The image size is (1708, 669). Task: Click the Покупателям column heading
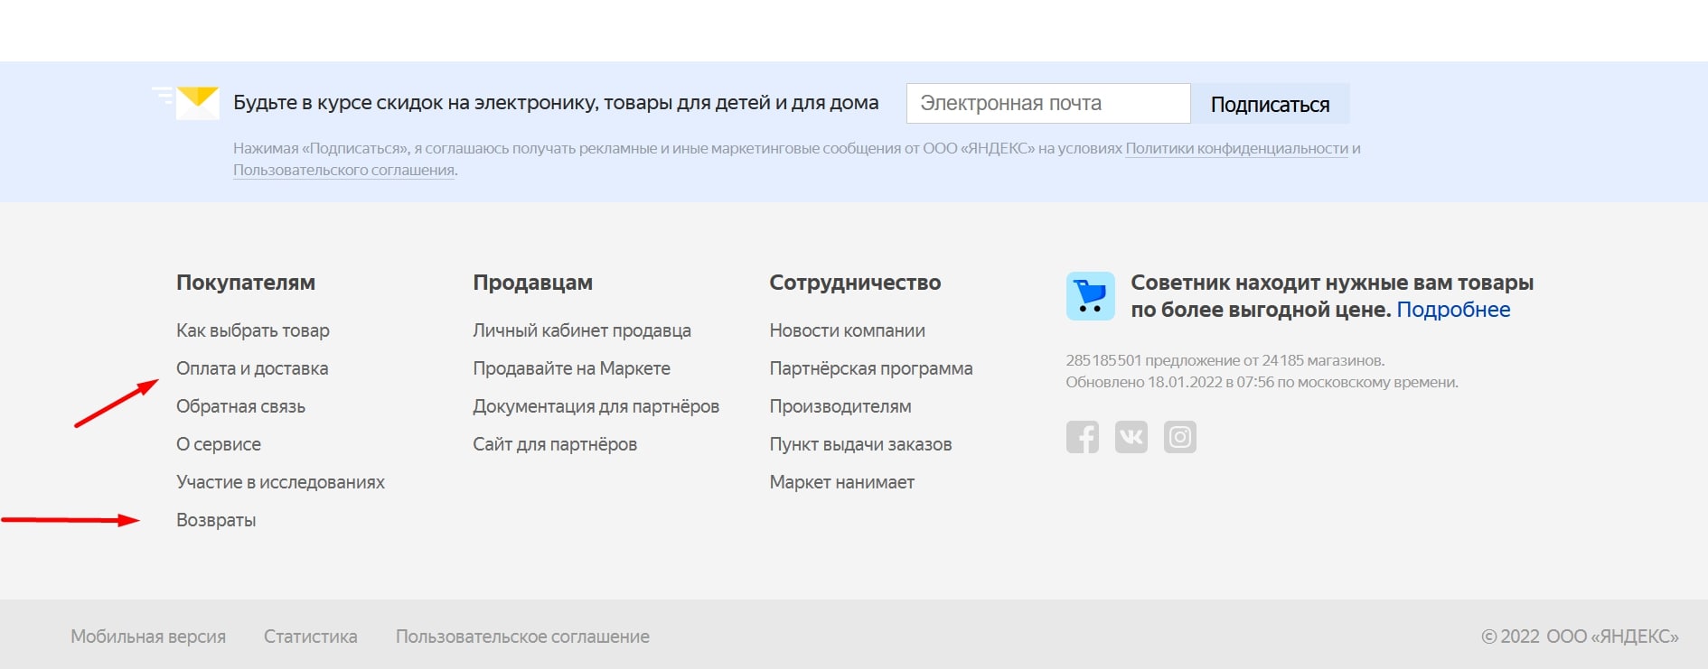(x=246, y=283)
